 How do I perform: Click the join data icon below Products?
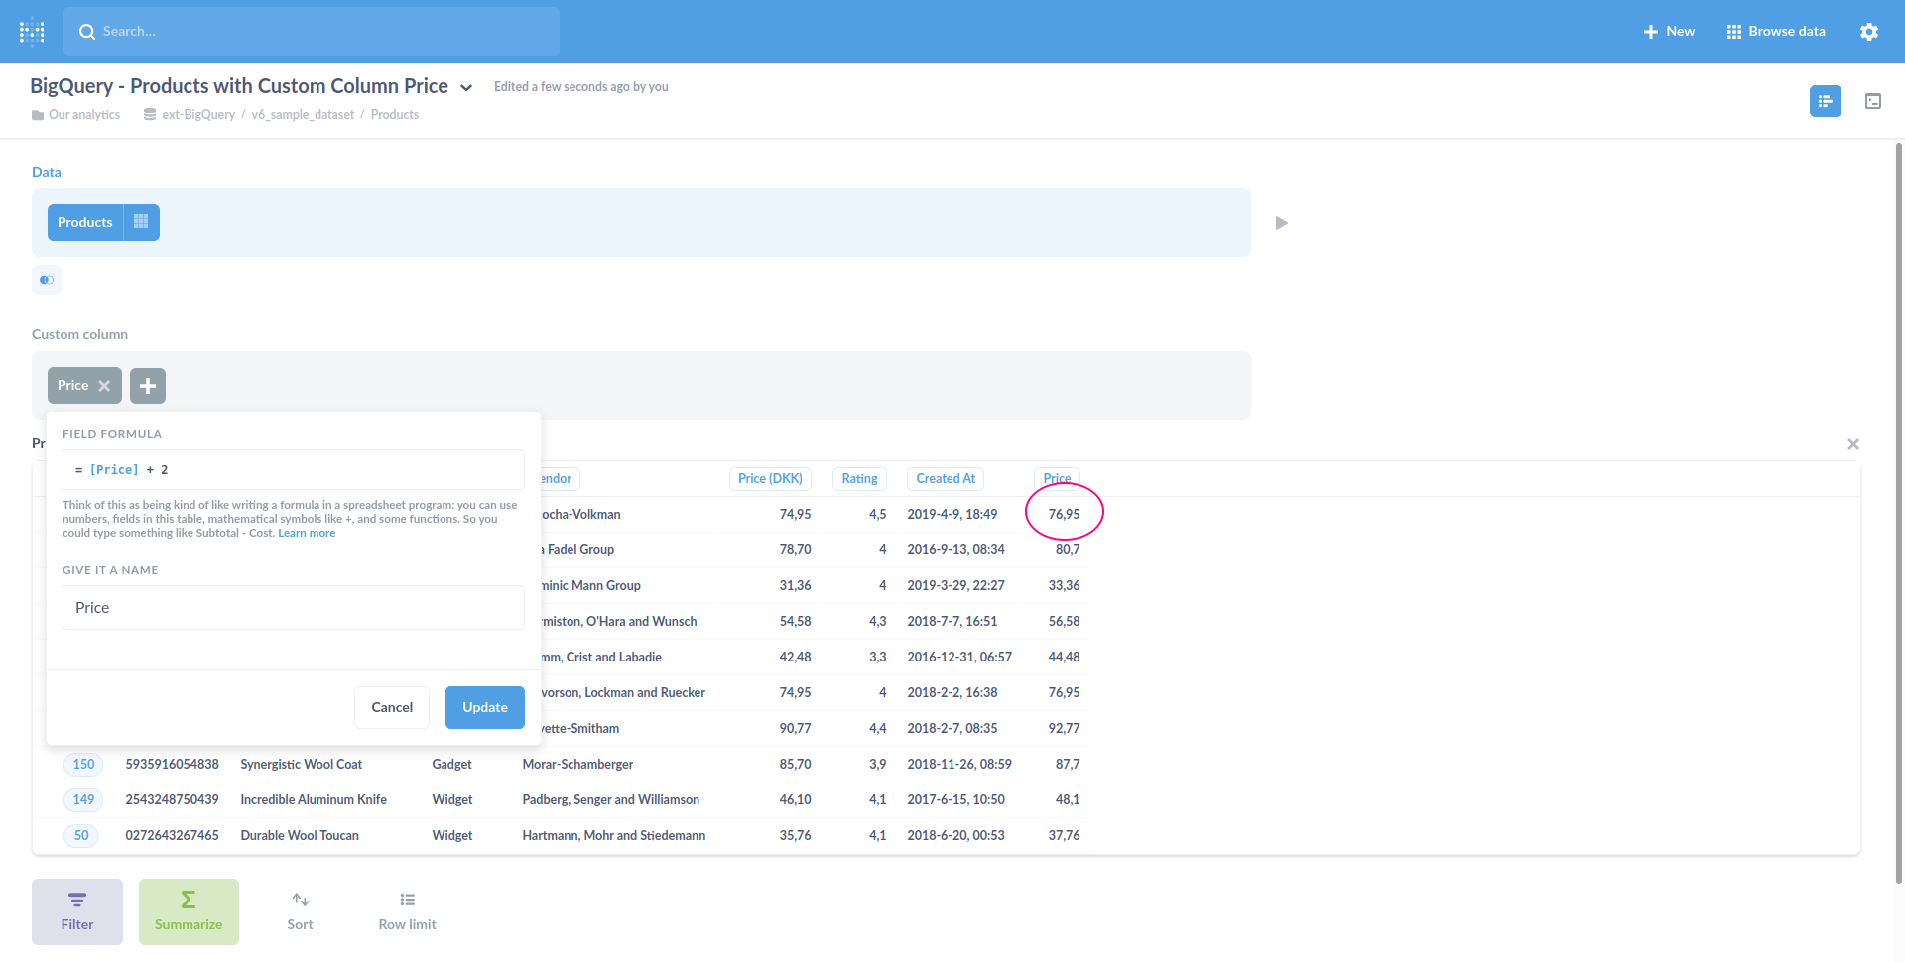46,280
